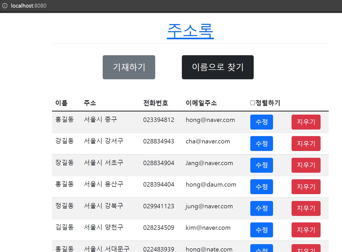Select phone number 022483939
The height and width of the screenshot is (252, 342).
pyautogui.click(x=159, y=249)
